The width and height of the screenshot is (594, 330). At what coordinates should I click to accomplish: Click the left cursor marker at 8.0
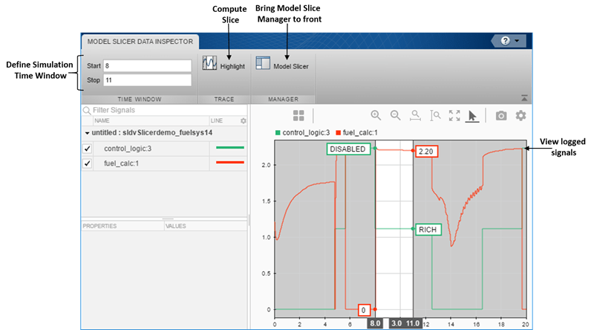coord(375,323)
